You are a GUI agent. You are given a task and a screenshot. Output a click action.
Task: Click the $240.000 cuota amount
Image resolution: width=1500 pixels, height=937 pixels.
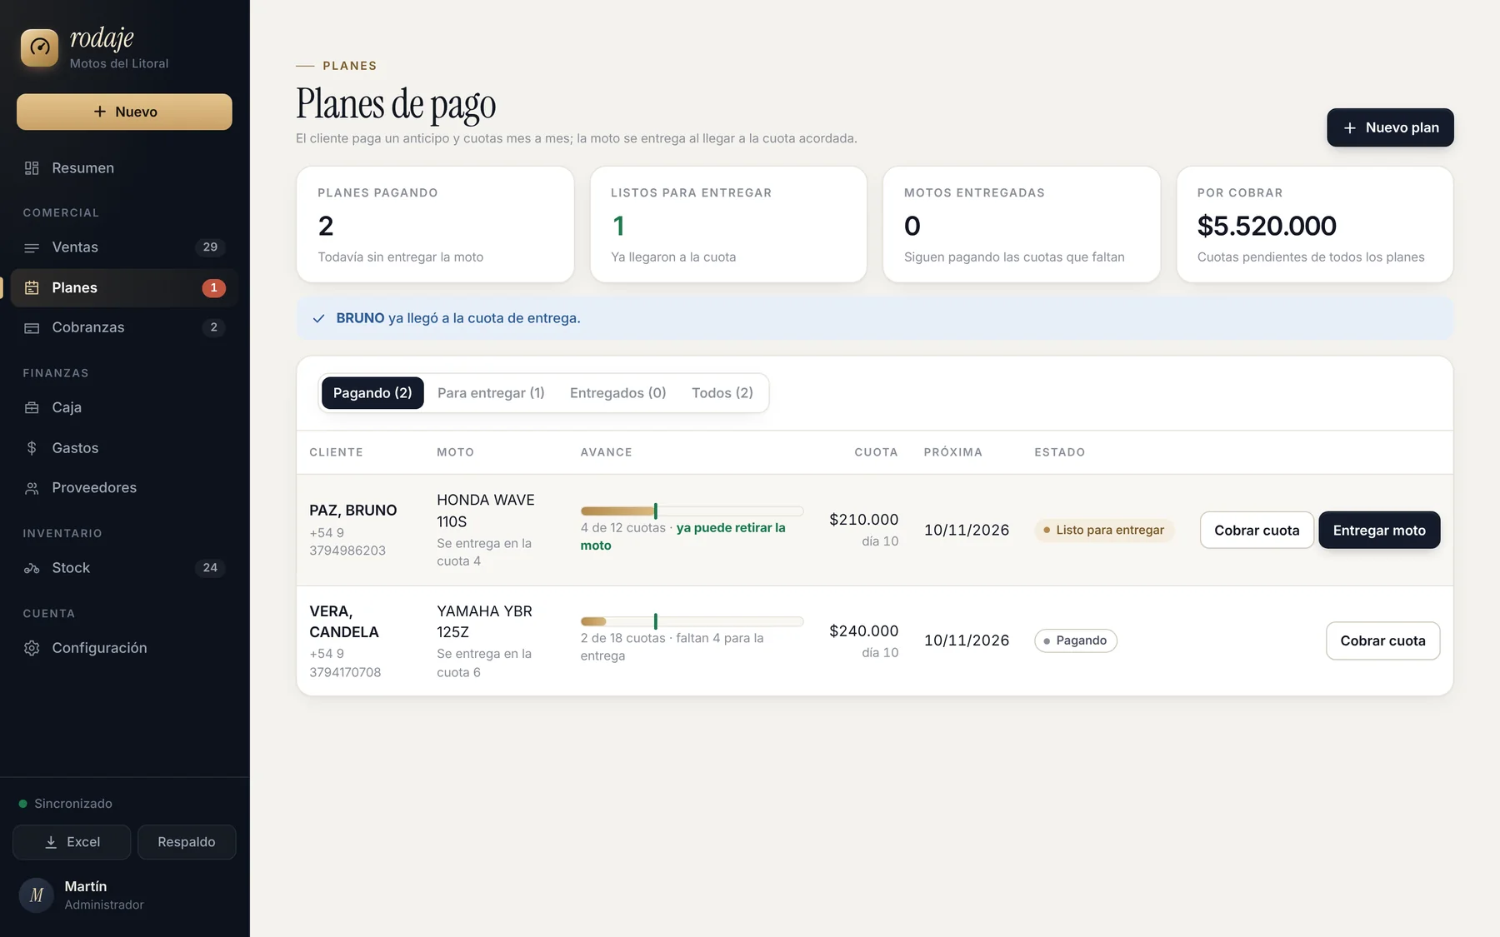[863, 631]
